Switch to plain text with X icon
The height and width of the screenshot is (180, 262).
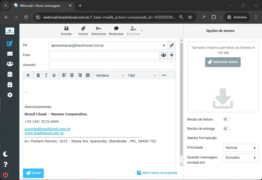pyautogui.click(x=28, y=75)
